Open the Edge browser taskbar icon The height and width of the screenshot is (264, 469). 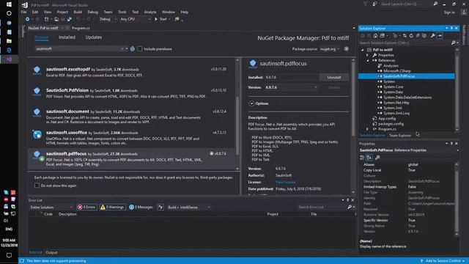pyautogui.click(x=9, y=50)
